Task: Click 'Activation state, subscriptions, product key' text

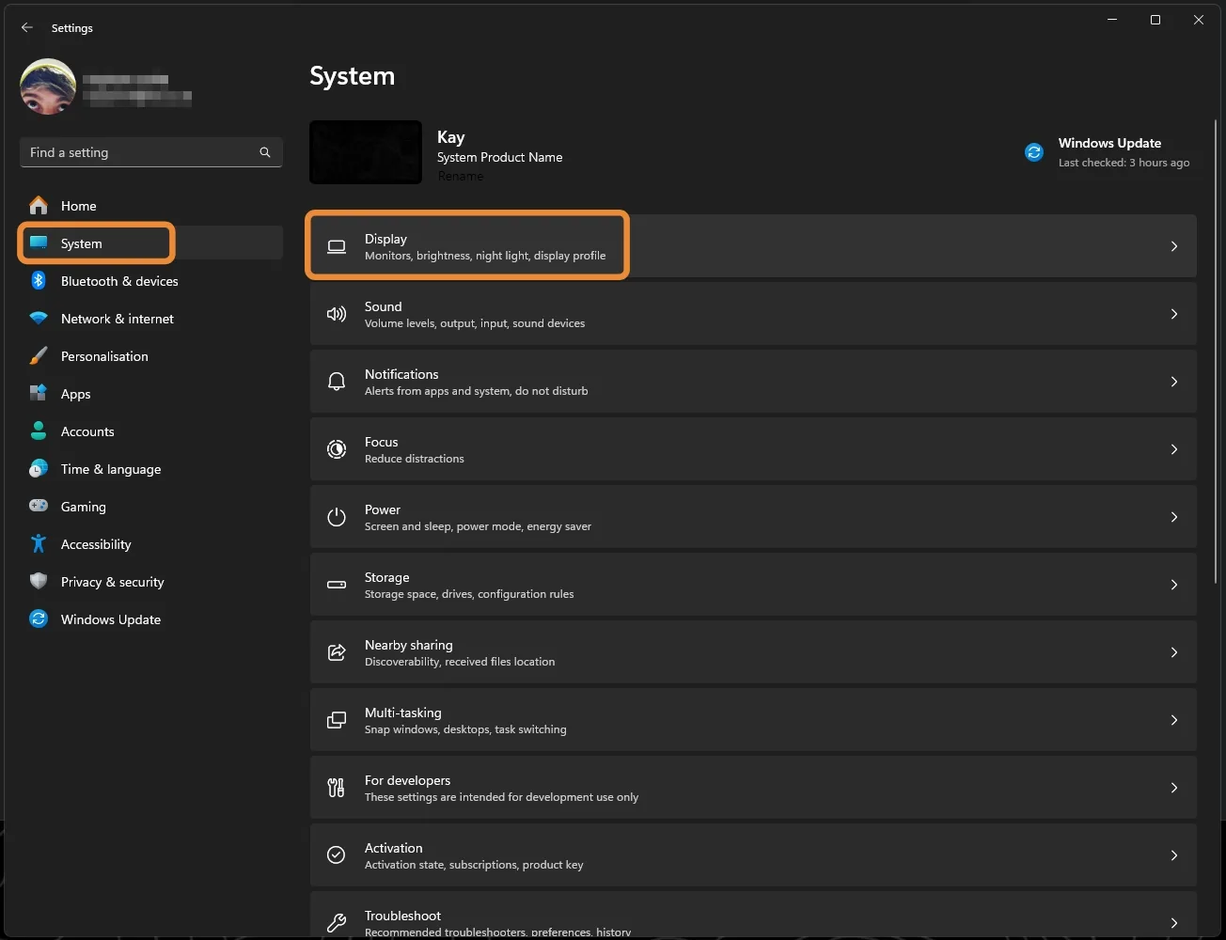Action: point(474,865)
